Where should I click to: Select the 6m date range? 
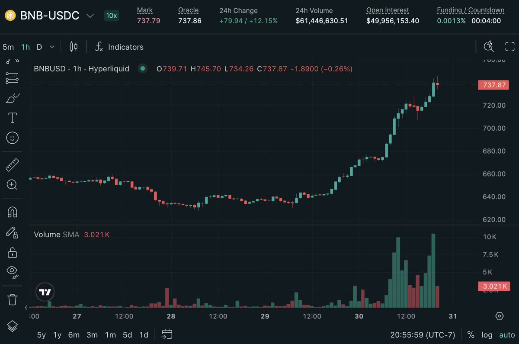pos(74,334)
